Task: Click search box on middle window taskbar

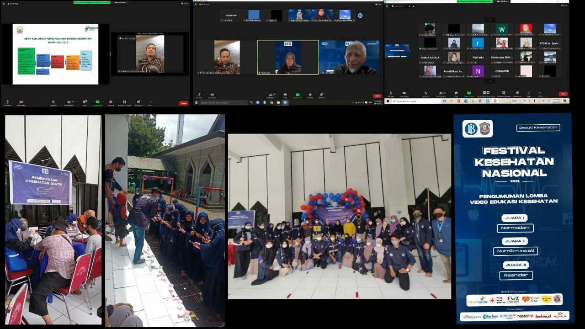Action: tap(224, 103)
